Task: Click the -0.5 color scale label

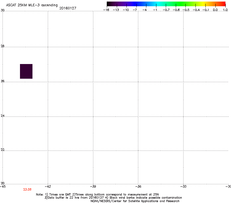Action: tap(186, 10)
